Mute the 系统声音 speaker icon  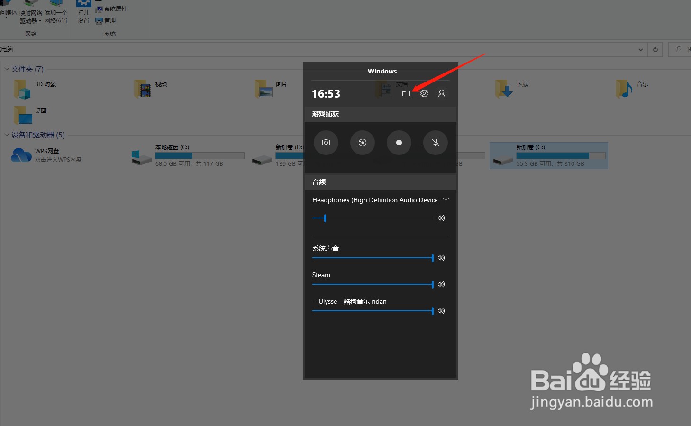coord(441,258)
